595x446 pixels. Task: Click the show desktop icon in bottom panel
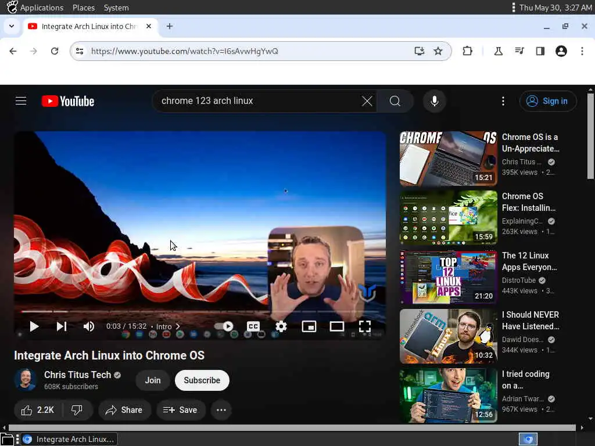[x=7, y=440]
